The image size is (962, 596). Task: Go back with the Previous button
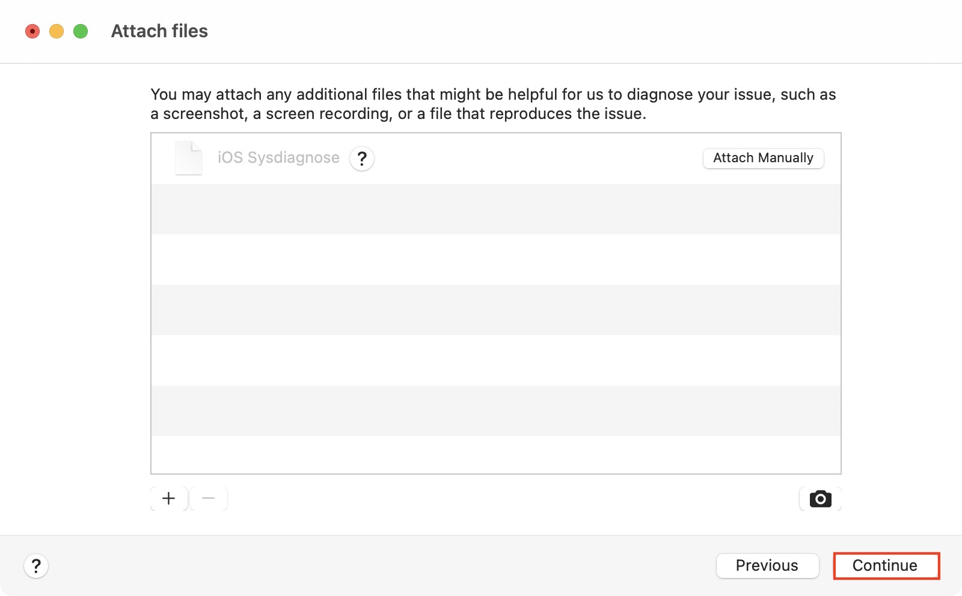[x=767, y=566]
